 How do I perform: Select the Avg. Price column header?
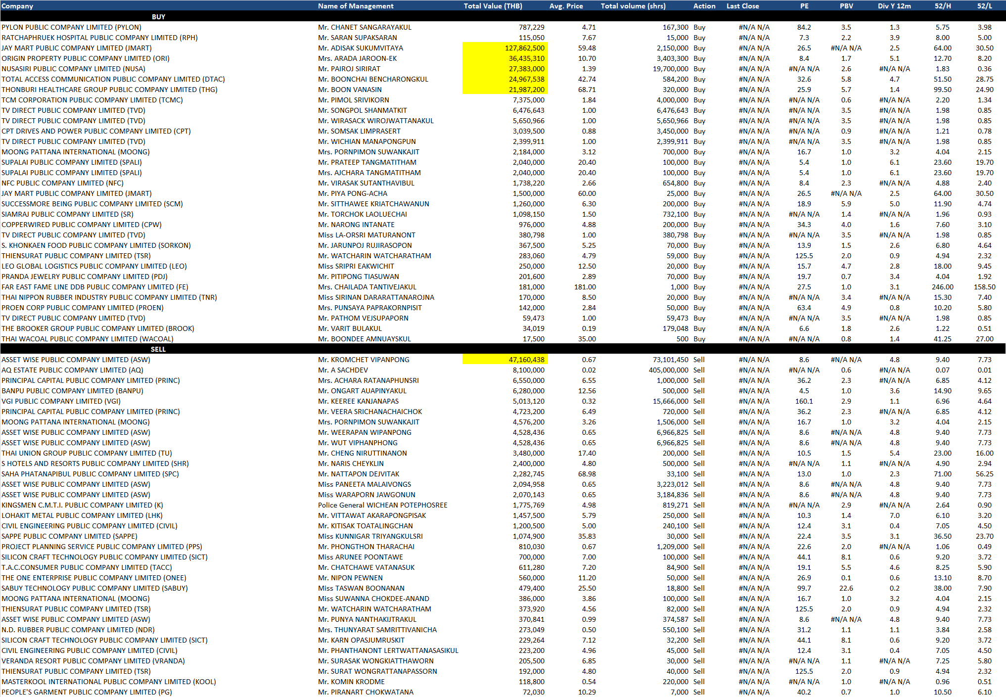[566, 6]
